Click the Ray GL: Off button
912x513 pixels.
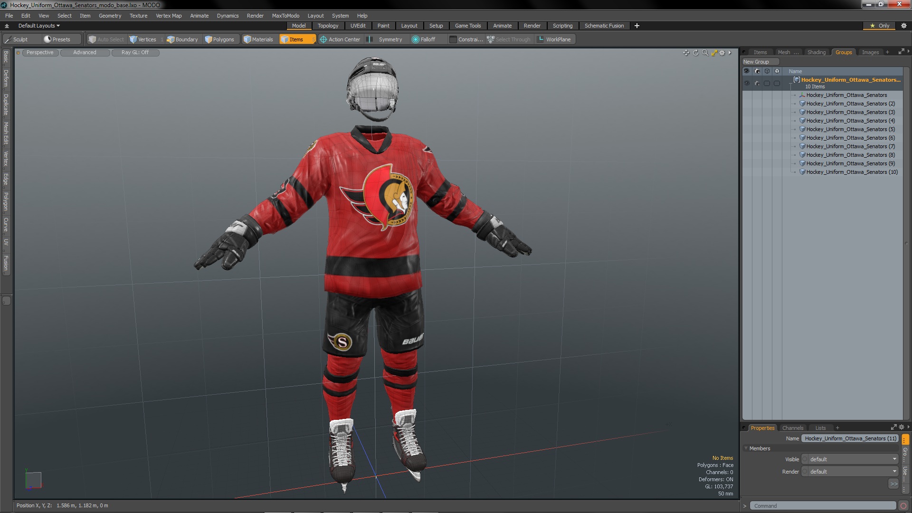135,53
